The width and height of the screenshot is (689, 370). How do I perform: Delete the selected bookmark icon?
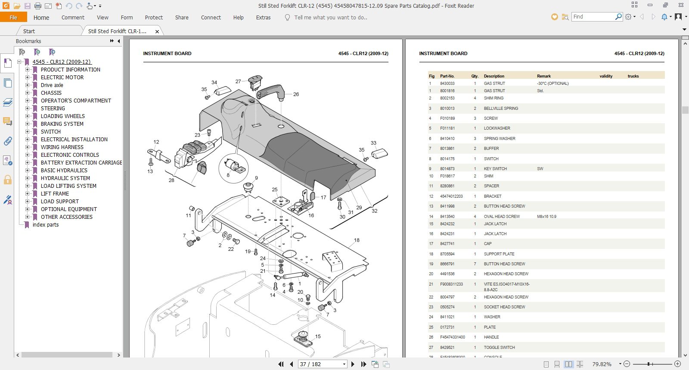22,52
